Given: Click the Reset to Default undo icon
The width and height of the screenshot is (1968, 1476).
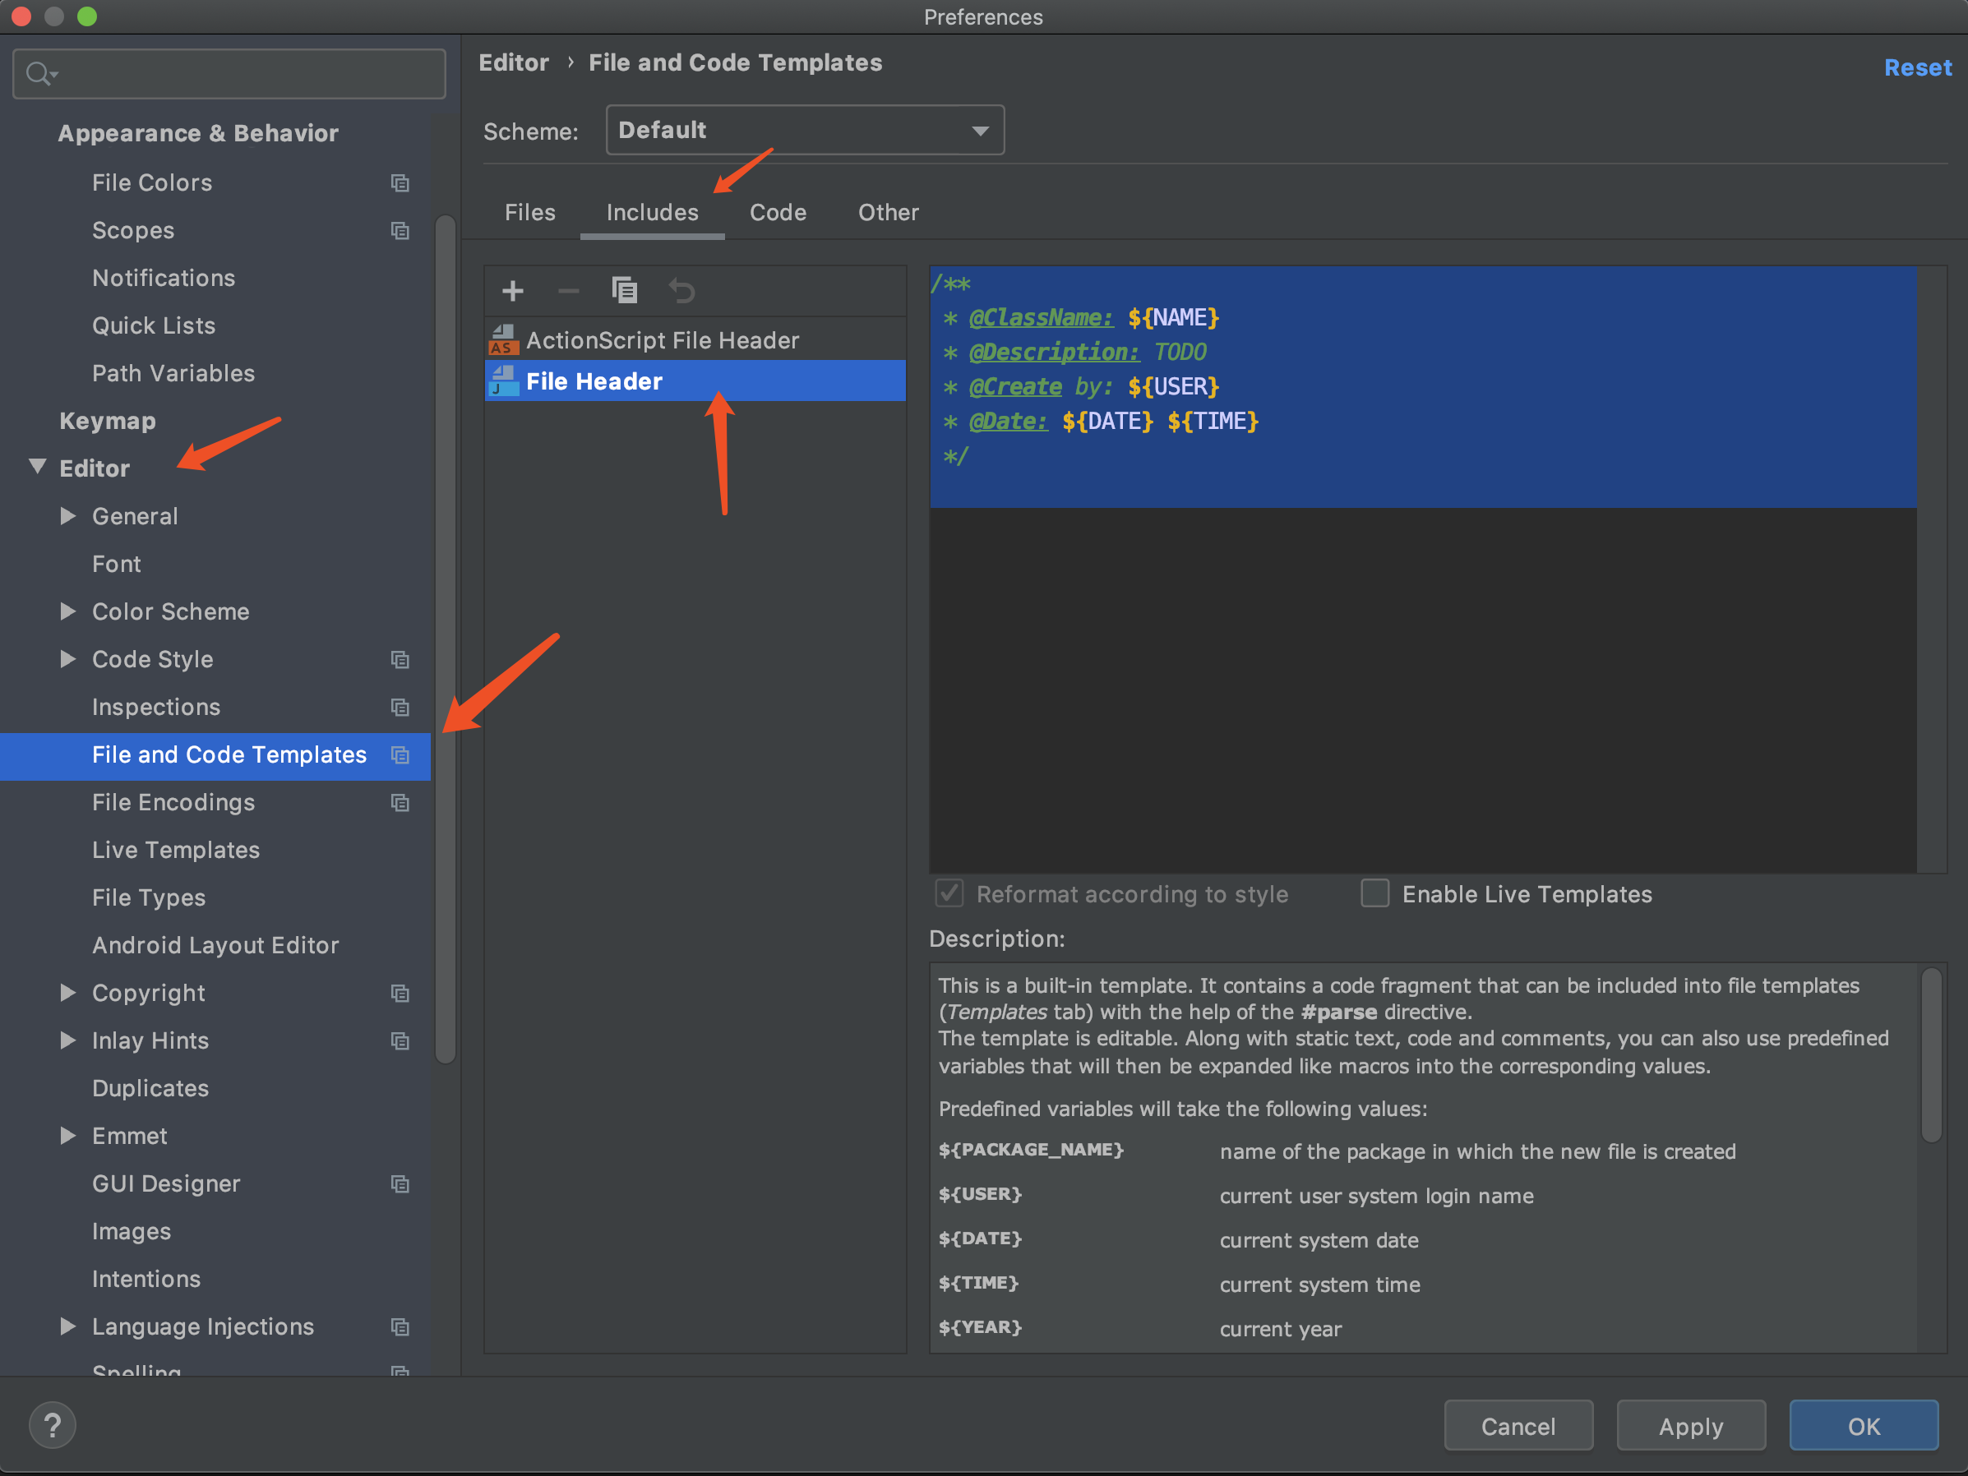Looking at the screenshot, I should (681, 291).
